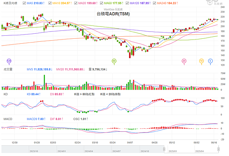Uncheck the MA5 moving average checkbox
This screenshot has width=229, height=156.
click(24, 3)
